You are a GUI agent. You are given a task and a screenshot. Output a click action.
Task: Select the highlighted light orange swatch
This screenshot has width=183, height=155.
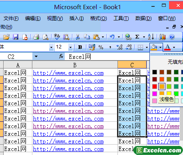162,87
